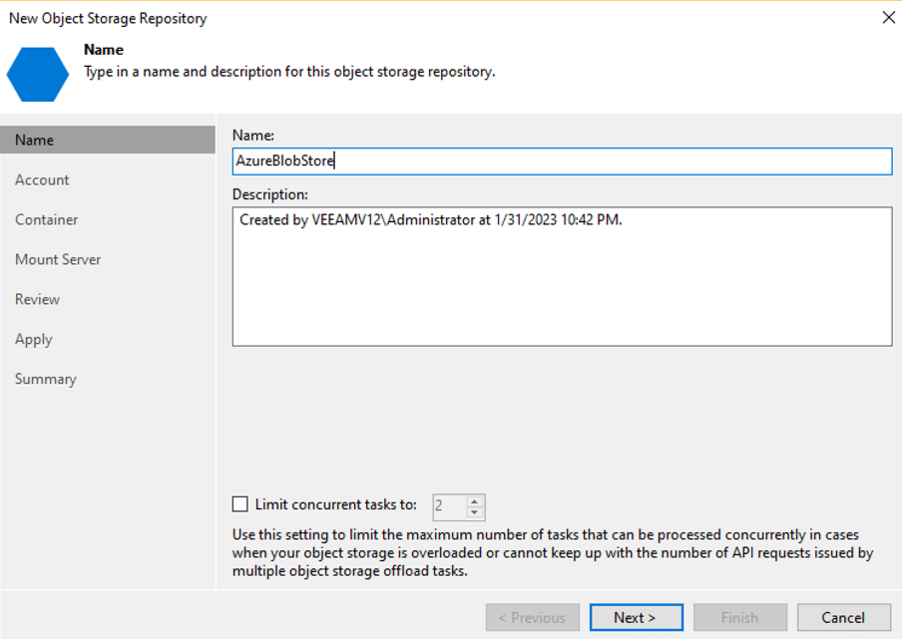The image size is (902, 639).
Task: Close the New Object Storage Repository dialog
Action: tap(888, 18)
